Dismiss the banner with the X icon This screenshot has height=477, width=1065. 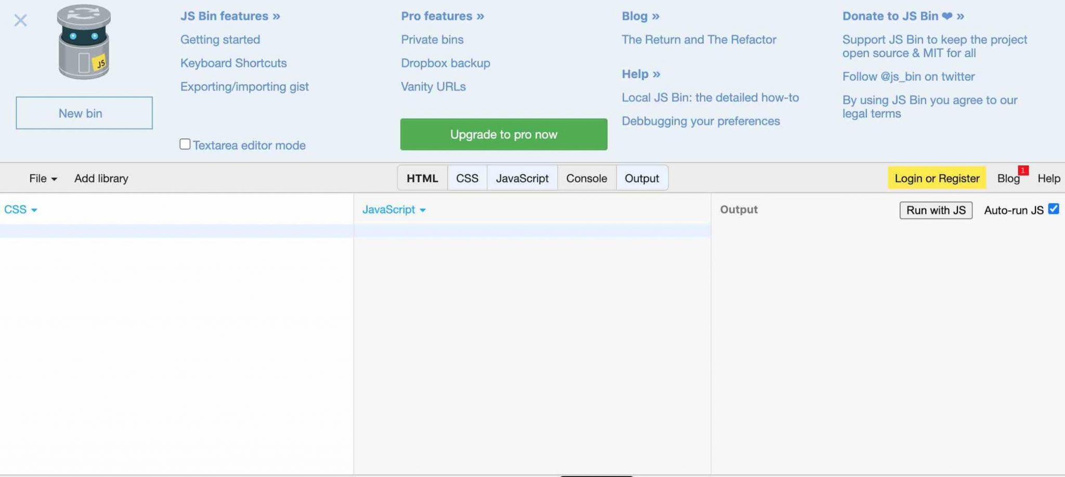point(20,20)
